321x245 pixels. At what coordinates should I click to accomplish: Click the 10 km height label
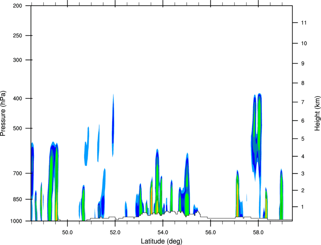(x=304, y=43)
